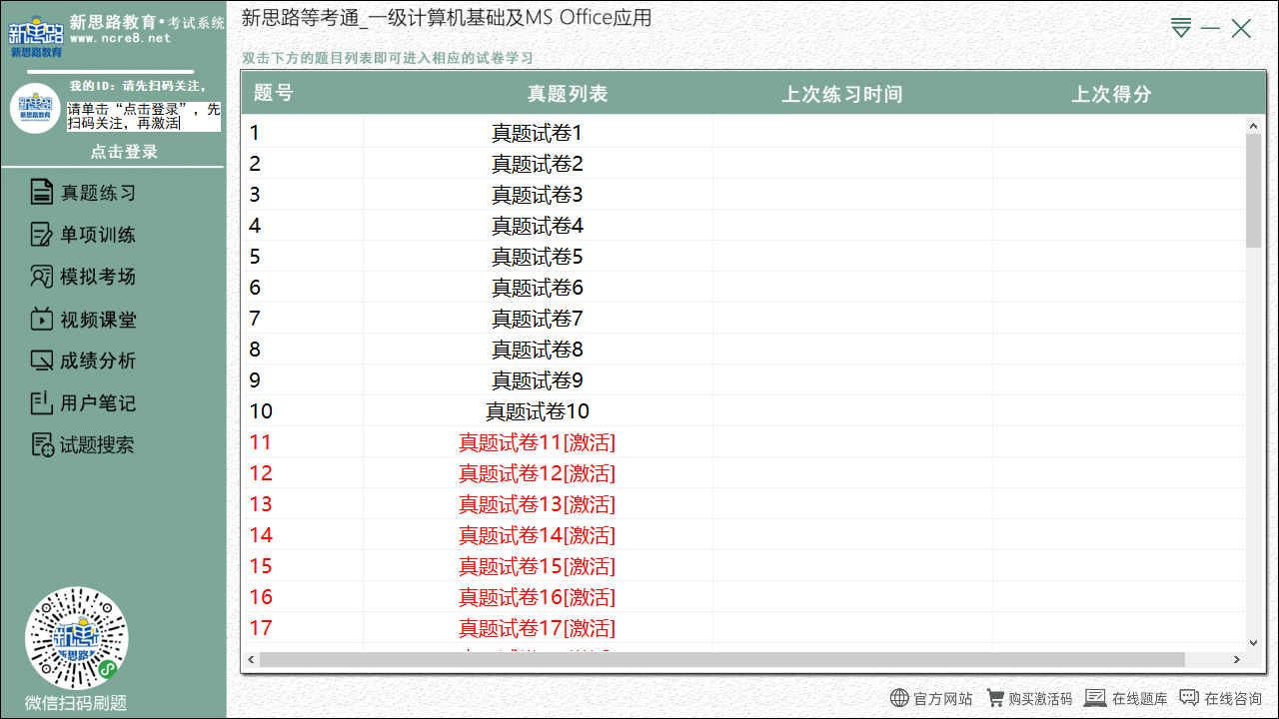Minimize the exam system window
The height and width of the screenshot is (719, 1279).
(x=1211, y=29)
